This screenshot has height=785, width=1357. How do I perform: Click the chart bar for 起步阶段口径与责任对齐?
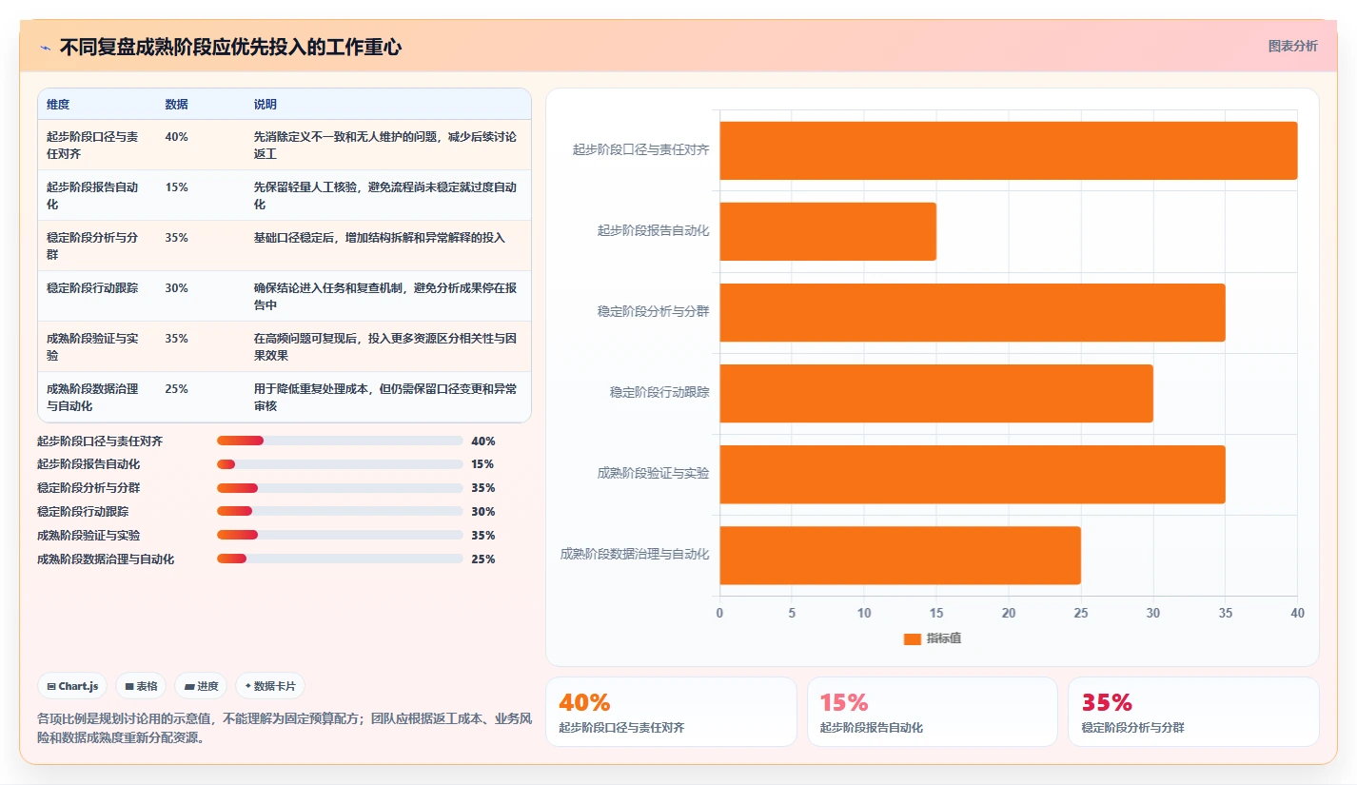pyautogui.click(x=1008, y=150)
